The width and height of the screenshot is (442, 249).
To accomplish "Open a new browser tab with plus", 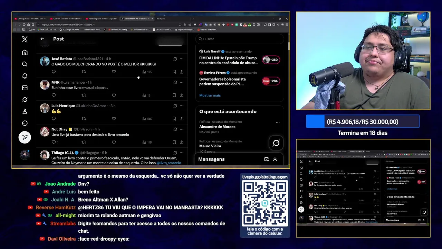I will coord(193,19).
